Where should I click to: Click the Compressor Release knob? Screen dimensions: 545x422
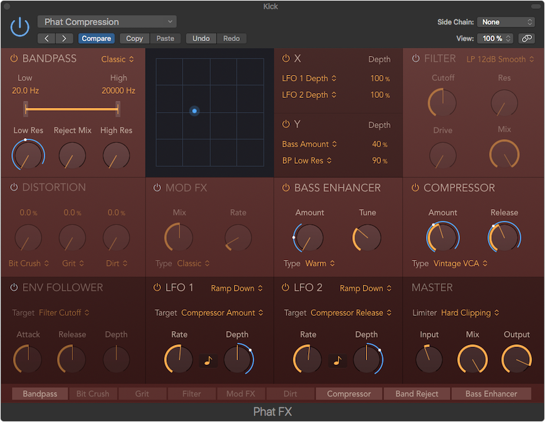[504, 238]
